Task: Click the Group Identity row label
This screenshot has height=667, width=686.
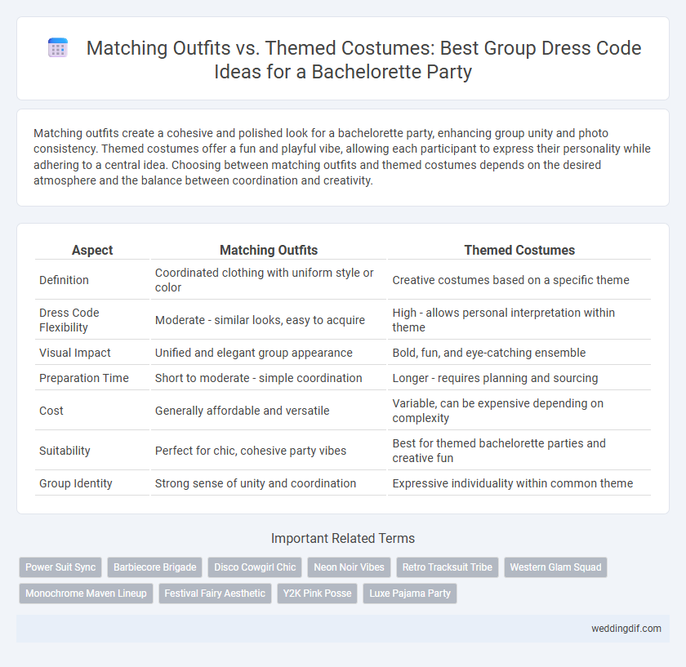Action: click(x=76, y=483)
